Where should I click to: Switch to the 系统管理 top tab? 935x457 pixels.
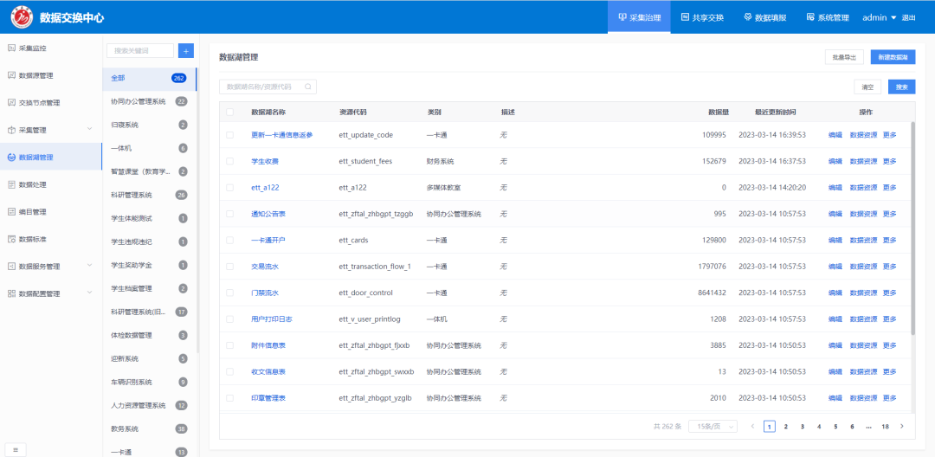pos(828,17)
